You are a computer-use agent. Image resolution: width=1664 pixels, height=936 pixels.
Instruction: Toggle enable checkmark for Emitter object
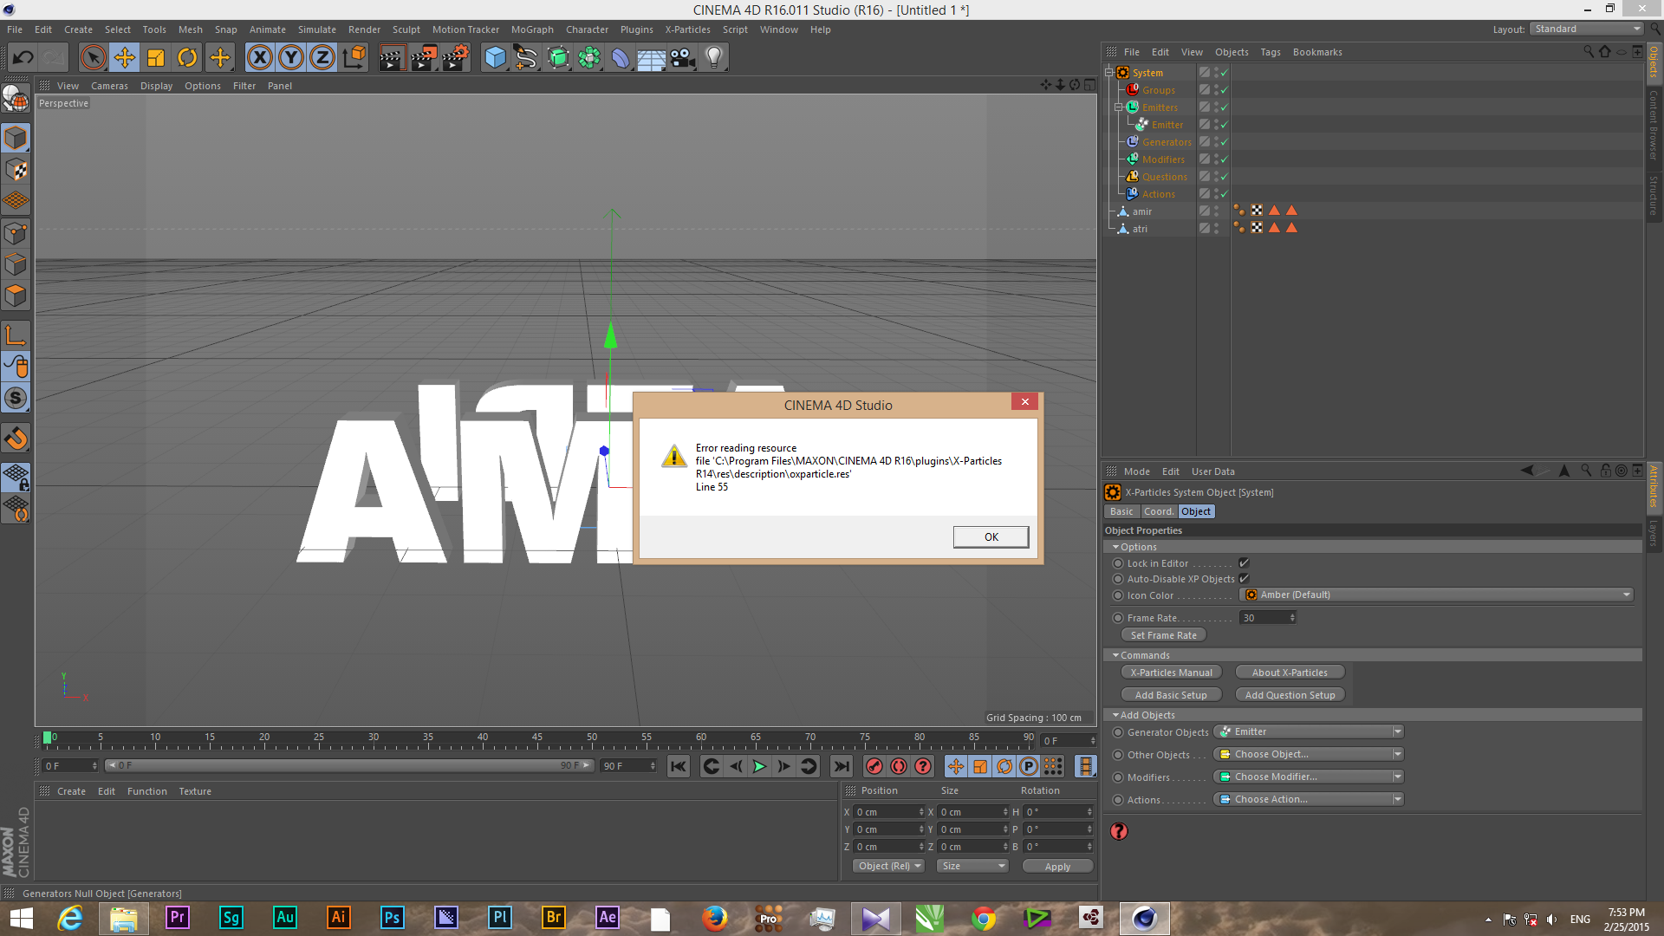point(1224,125)
